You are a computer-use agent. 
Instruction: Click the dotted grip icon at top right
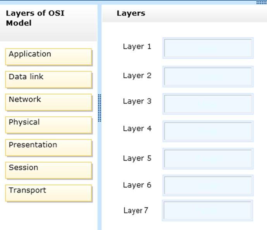coord(261,2)
